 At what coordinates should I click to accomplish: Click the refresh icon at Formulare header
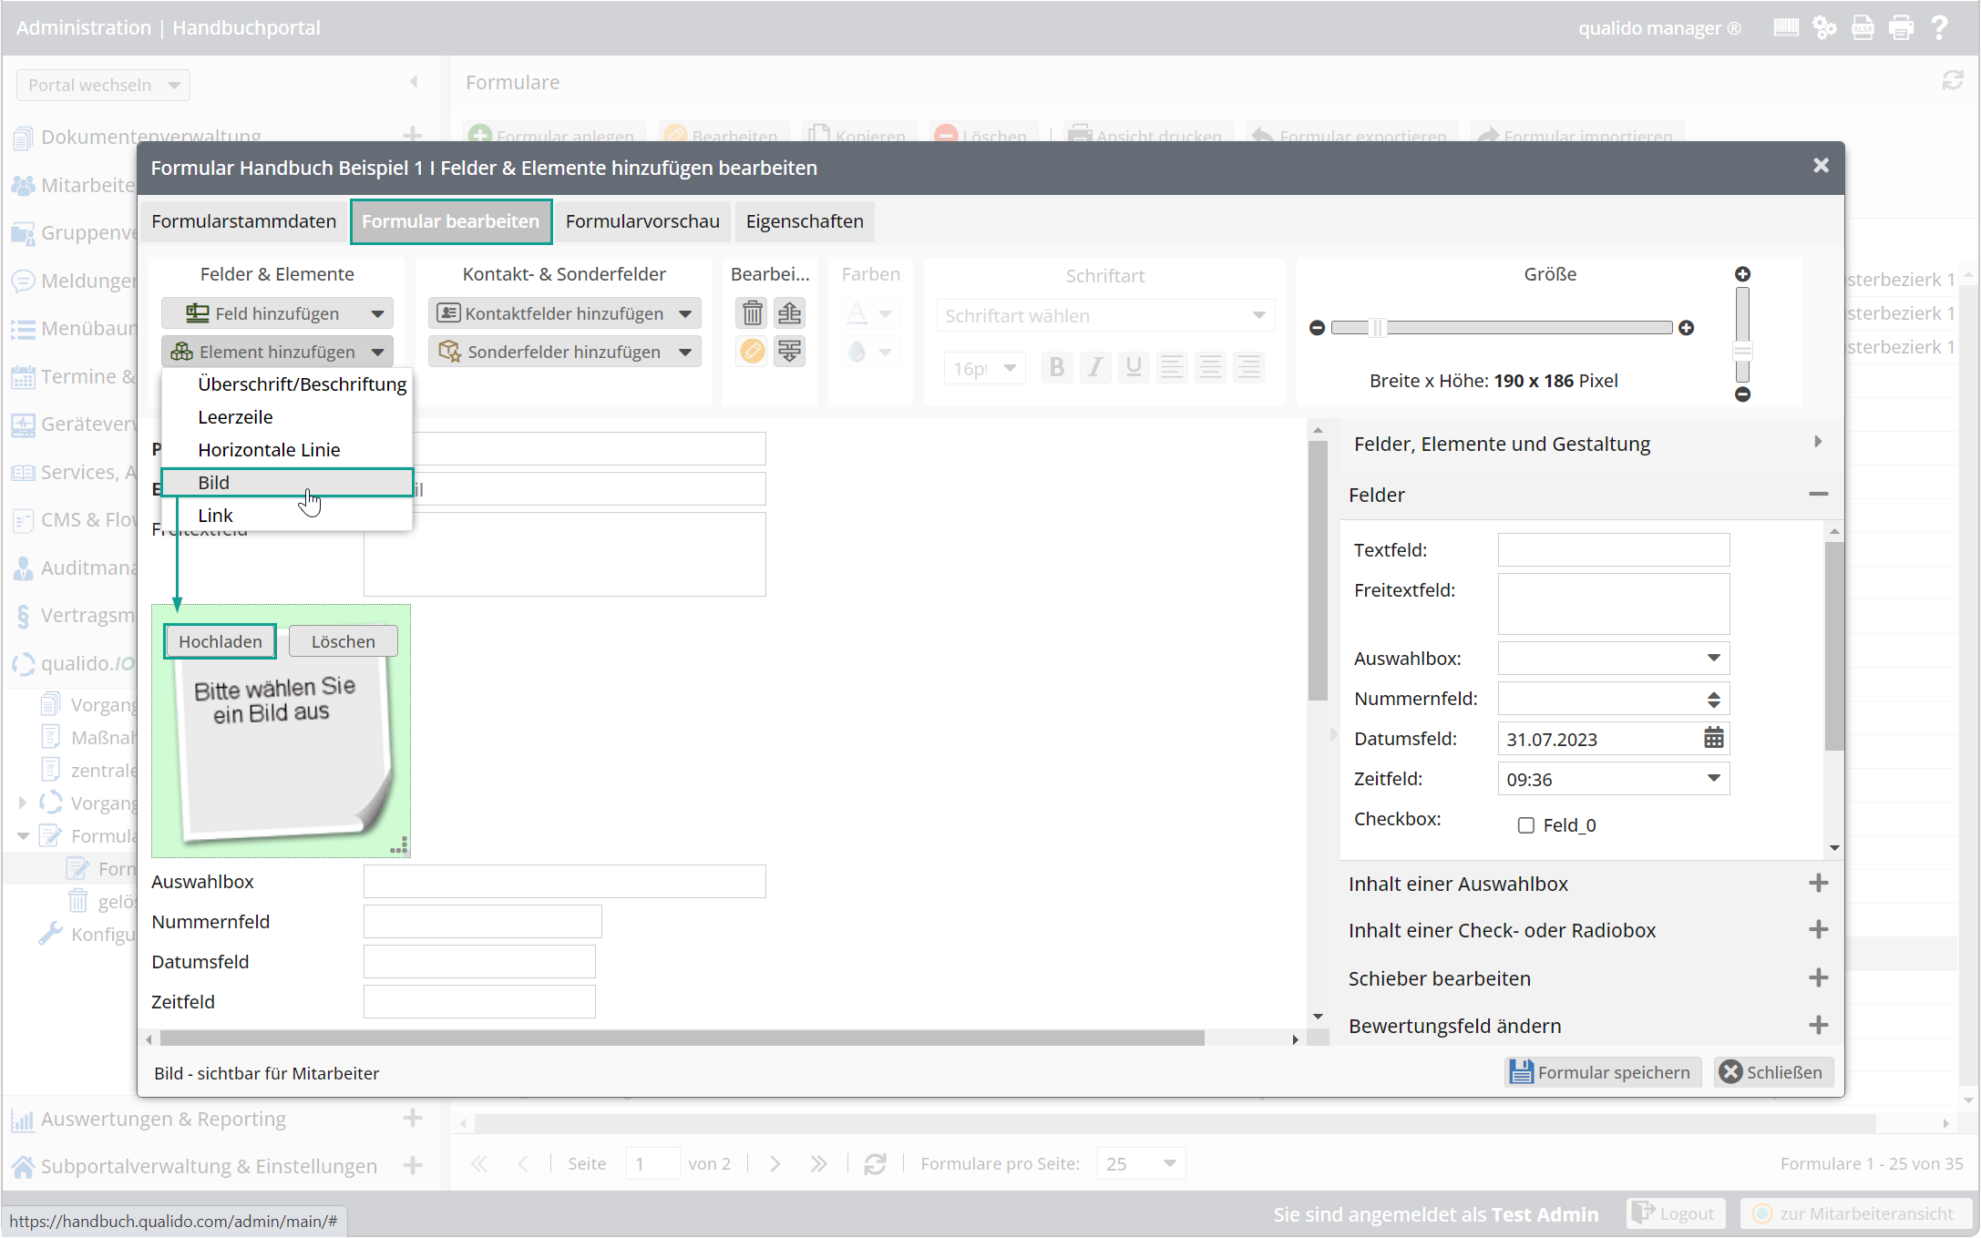(1952, 81)
